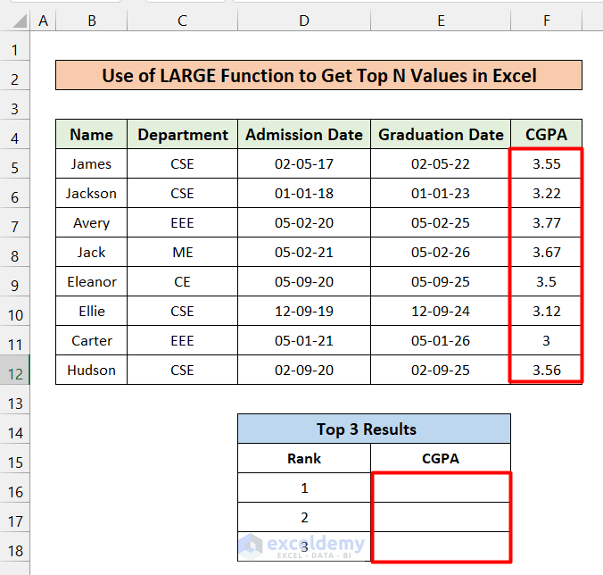Select the Rank 2 cell
603x575 pixels.
coord(304,517)
